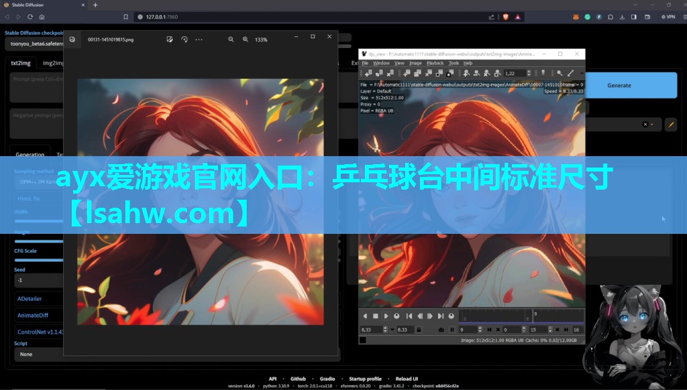The height and width of the screenshot is (390, 687).
Task: Reset zoom with djv_view magnifier X icon
Action: (x=487, y=73)
